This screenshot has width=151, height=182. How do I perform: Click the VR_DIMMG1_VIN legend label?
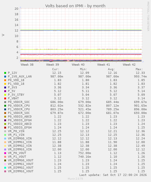(20, 142)
